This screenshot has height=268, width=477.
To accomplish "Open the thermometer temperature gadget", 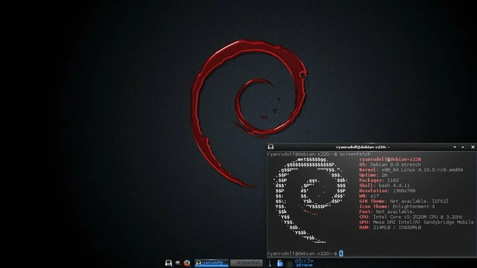I will pos(270,263).
